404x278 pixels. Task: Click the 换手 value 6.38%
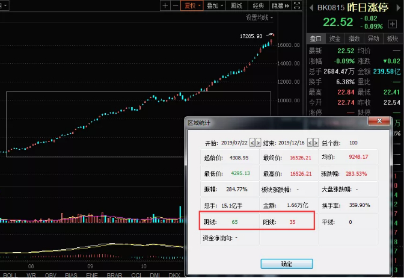345,82
